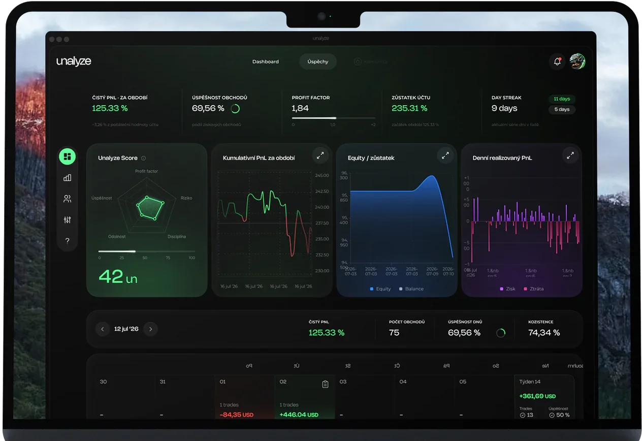The image size is (644, 441).
Task: Click the 235.31 % Zůstatek účtu value
Action: coord(409,108)
